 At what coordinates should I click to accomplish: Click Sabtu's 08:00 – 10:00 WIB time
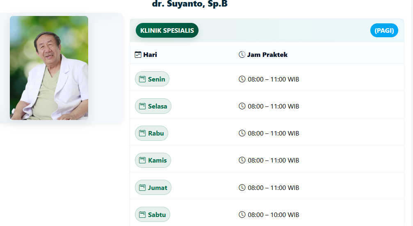[273, 215]
